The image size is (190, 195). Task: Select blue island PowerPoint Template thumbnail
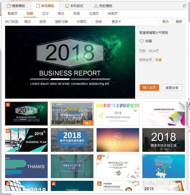coord(164,166)
